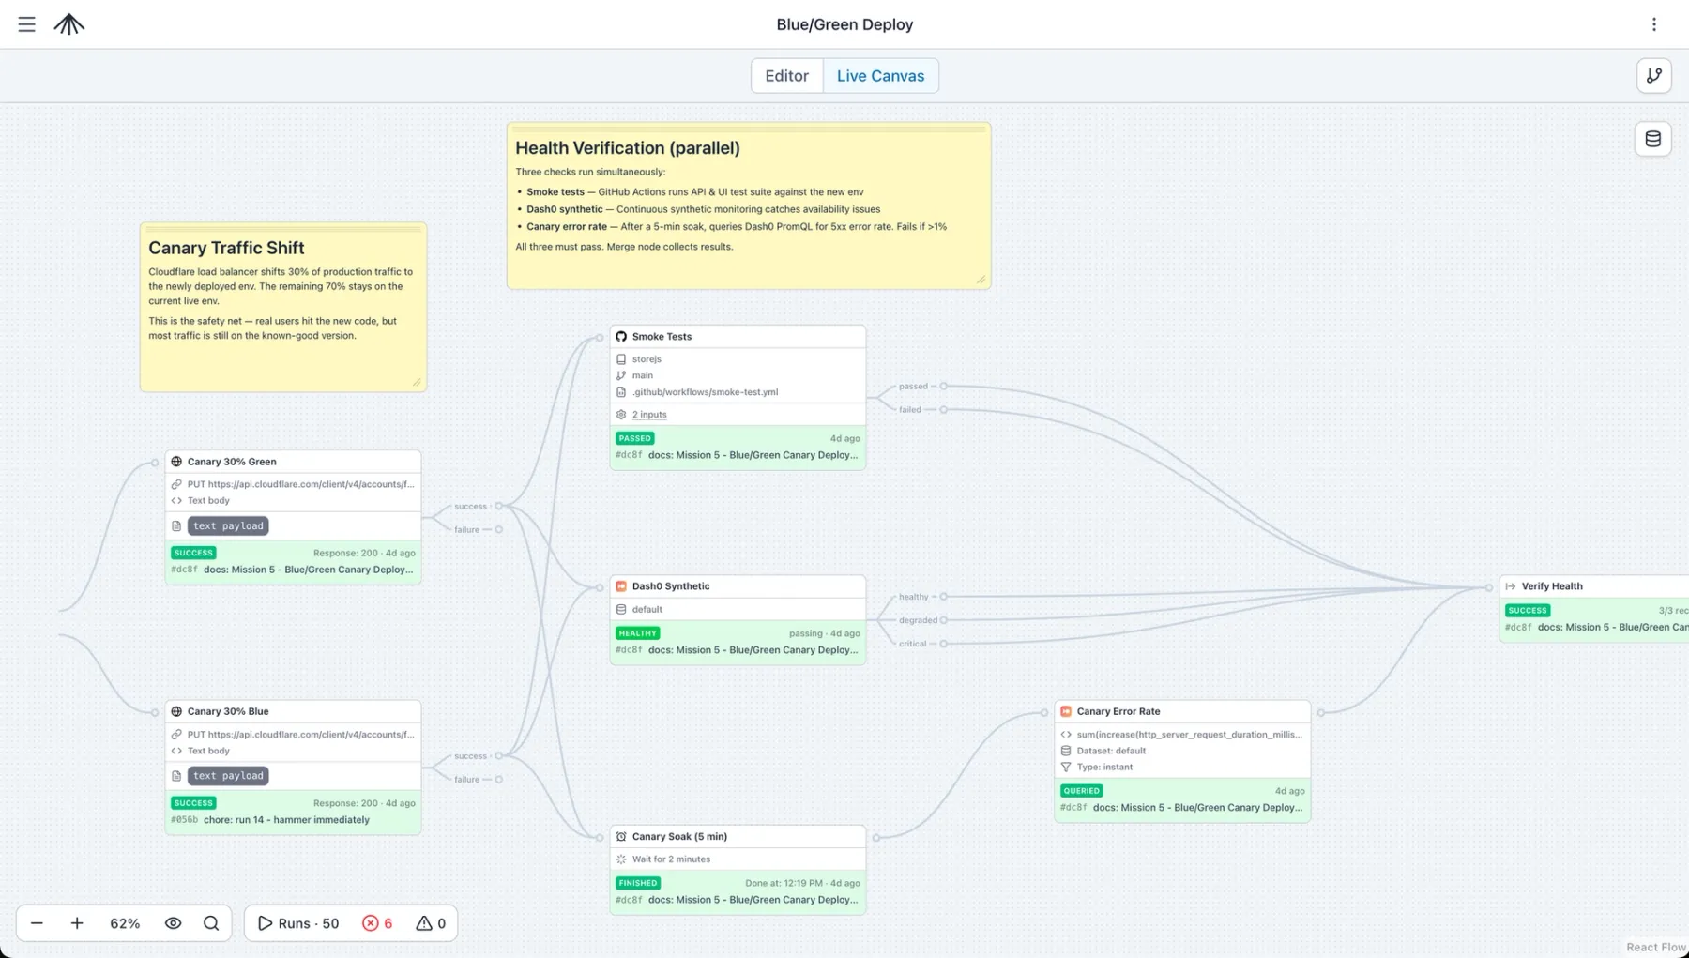Click the .github/workflows/smoke-test.yml path
The image size is (1689, 958).
tap(705, 392)
